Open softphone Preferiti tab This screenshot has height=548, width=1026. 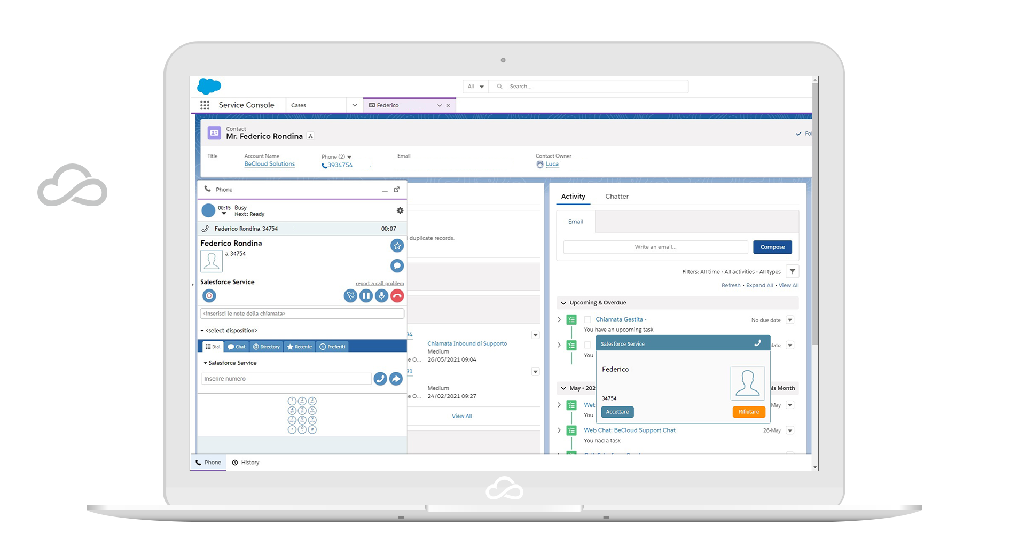coord(332,347)
